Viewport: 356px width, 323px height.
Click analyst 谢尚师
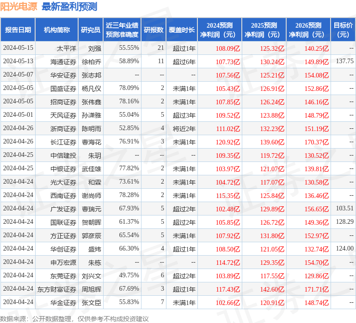click(x=92, y=196)
